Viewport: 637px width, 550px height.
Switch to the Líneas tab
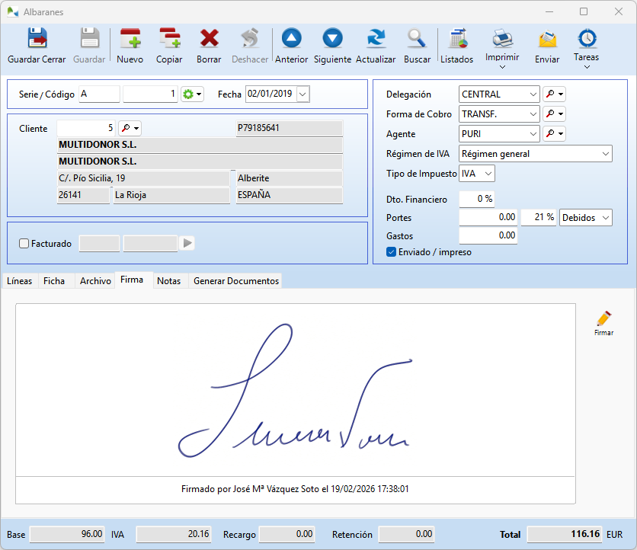click(19, 280)
